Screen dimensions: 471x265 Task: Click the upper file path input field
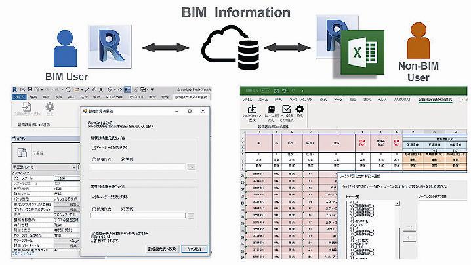click(x=138, y=167)
